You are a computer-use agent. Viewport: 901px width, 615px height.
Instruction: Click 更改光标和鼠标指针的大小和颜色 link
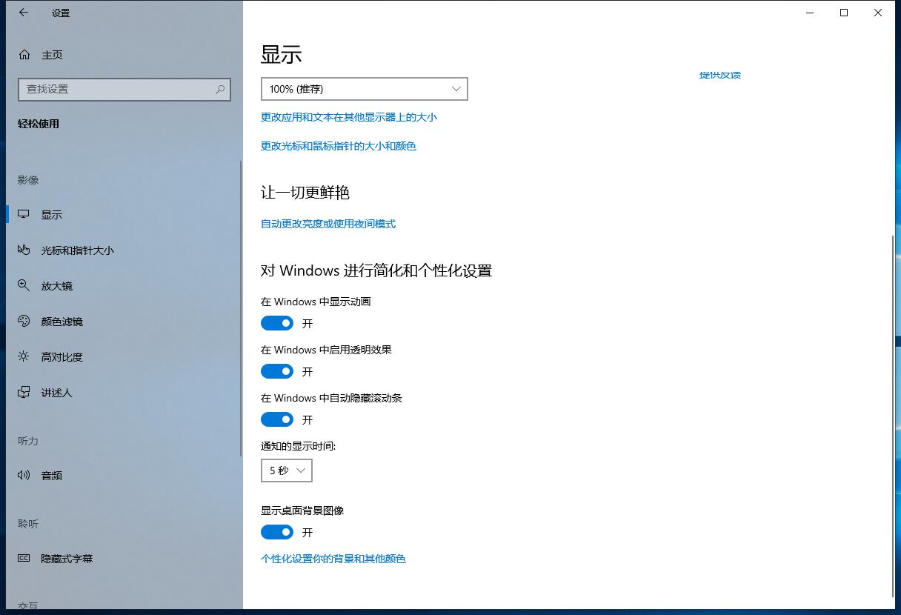[339, 146]
